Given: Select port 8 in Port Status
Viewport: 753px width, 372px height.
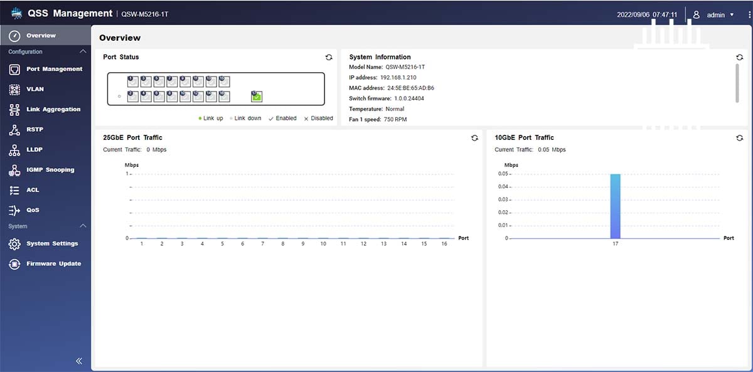Looking at the screenshot, I should (x=173, y=97).
